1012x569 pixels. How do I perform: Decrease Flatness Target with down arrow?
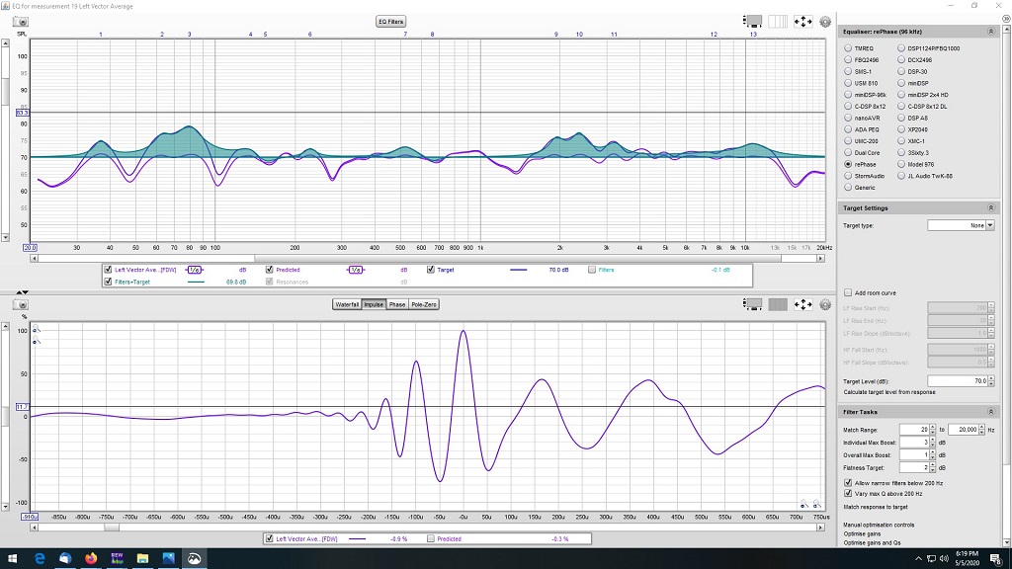tap(933, 470)
